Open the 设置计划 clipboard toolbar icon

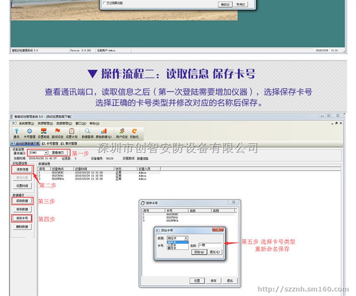[x=72, y=133]
